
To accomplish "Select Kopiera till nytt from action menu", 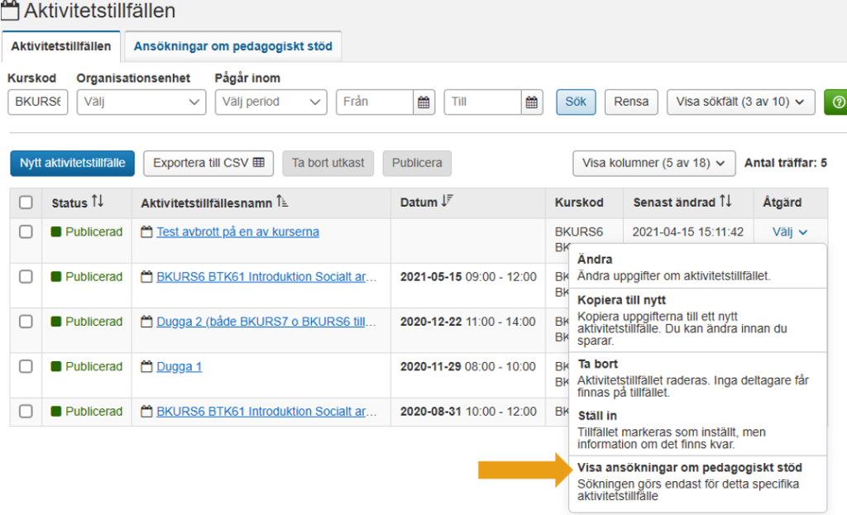I will pos(621,300).
